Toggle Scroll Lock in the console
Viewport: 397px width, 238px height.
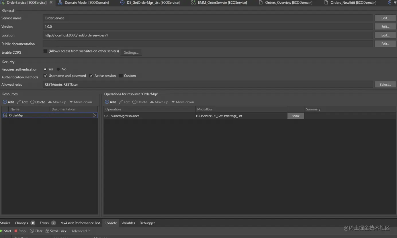[56, 231]
